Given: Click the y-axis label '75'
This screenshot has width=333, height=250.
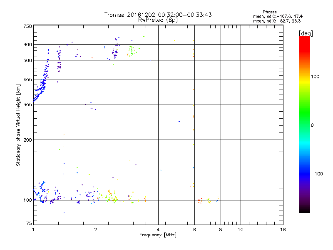Looking at the screenshot, I should [x=29, y=223].
